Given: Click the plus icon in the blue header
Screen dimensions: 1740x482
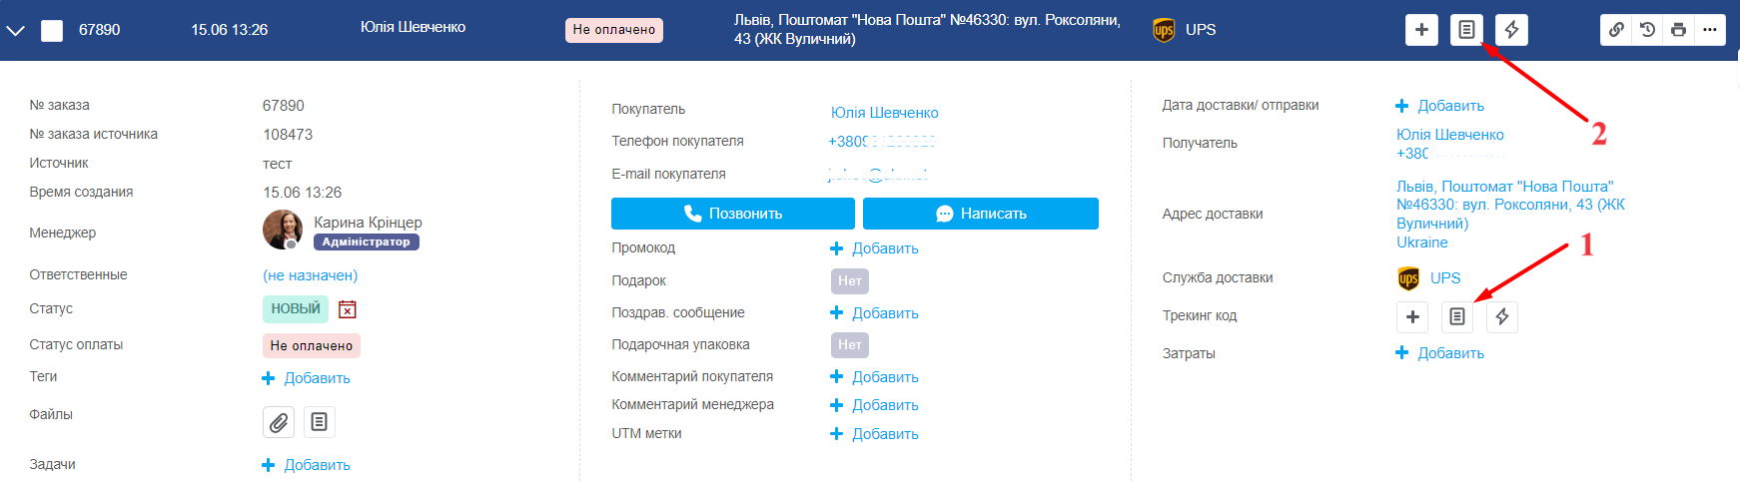Looking at the screenshot, I should pos(1420,30).
